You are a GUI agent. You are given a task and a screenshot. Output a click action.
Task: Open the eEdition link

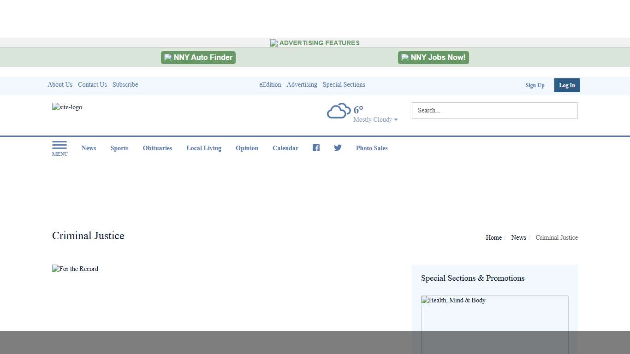tap(270, 85)
